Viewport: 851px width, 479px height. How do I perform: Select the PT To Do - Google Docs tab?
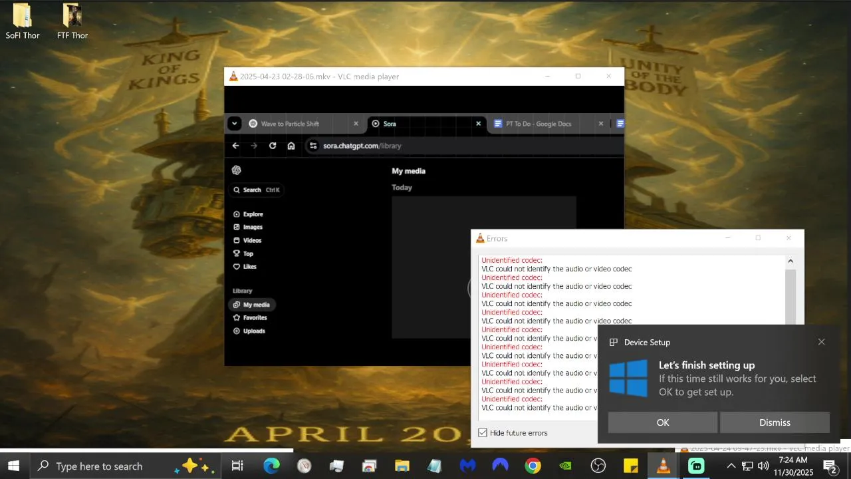click(548, 124)
